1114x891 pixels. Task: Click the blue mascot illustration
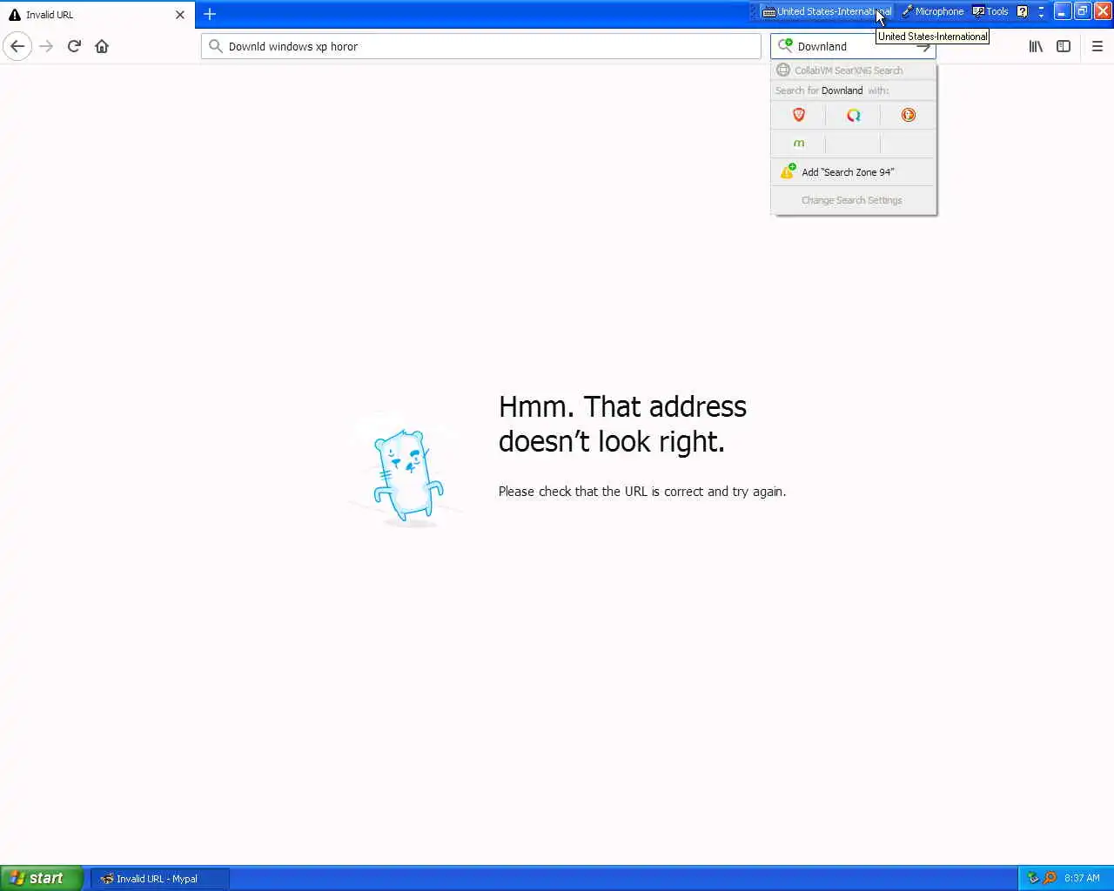point(406,477)
